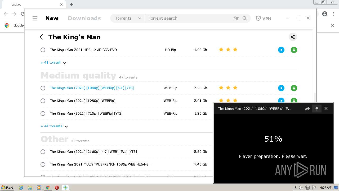Image resolution: width=339 pixels, height=191 pixels.
Task: Share from the mini player popup
Action: tap(307, 108)
